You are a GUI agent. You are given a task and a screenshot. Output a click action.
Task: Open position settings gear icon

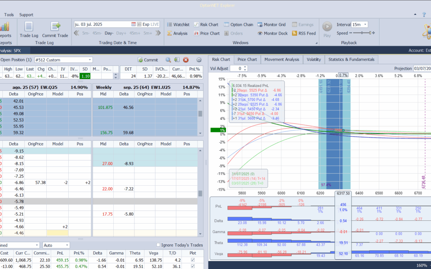tap(199, 60)
